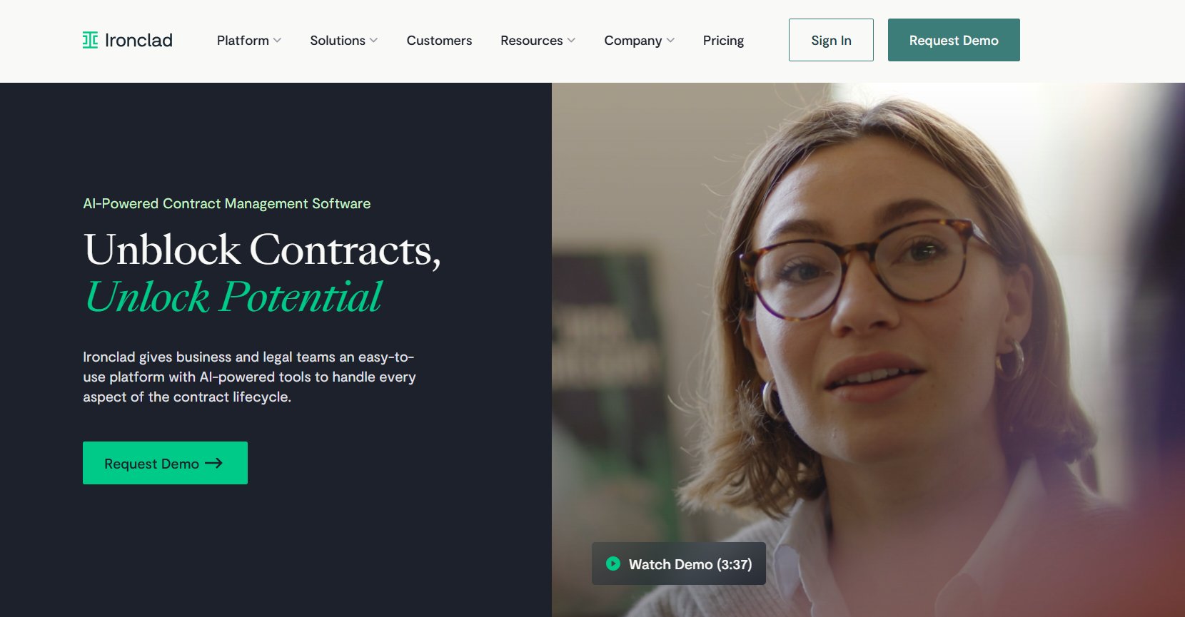This screenshot has width=1185, height=617.
Task: Click the Ironclad wordmark text
Action: point(138,40)
